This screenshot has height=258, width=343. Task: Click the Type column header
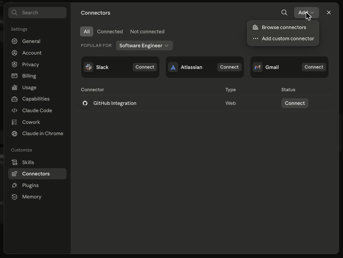point(231,90)
